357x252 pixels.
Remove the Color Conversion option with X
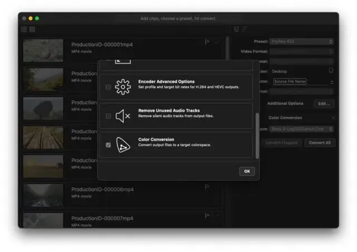tap(333, 118)
